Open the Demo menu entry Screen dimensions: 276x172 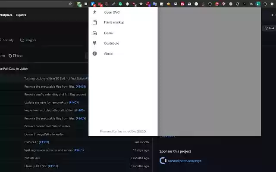pyautogui.click(x=123, y=33)
